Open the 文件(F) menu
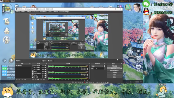The image size is (174, 98). point(18,12)
